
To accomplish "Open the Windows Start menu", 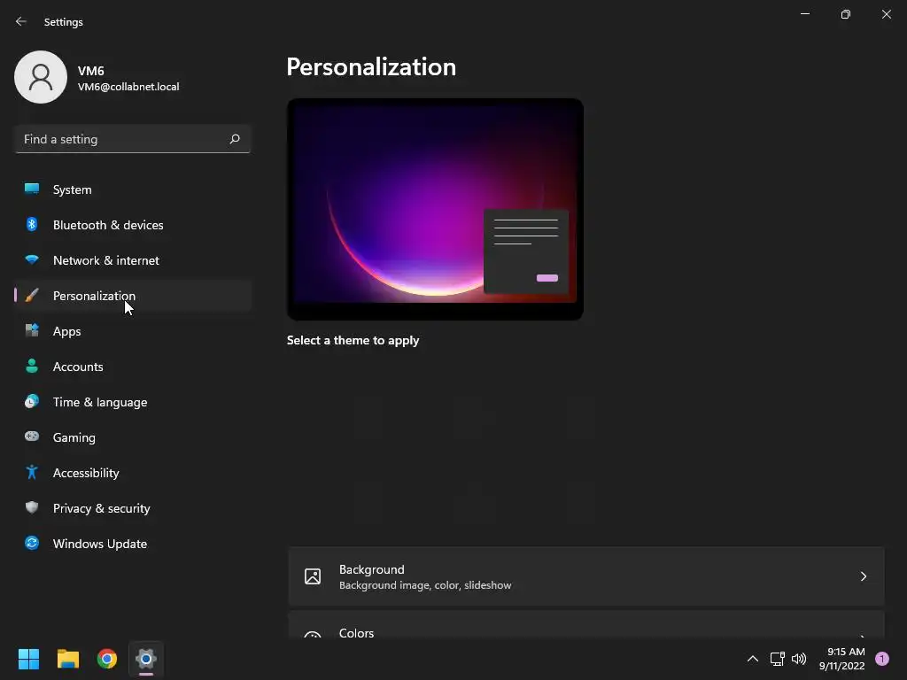I will (28, 659).
